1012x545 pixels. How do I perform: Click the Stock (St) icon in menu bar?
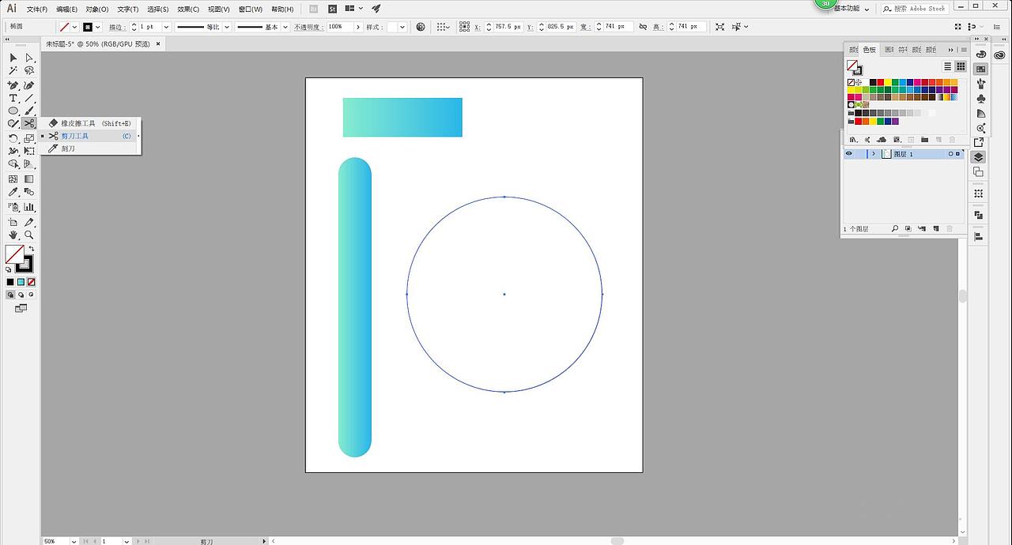point(332,9)
